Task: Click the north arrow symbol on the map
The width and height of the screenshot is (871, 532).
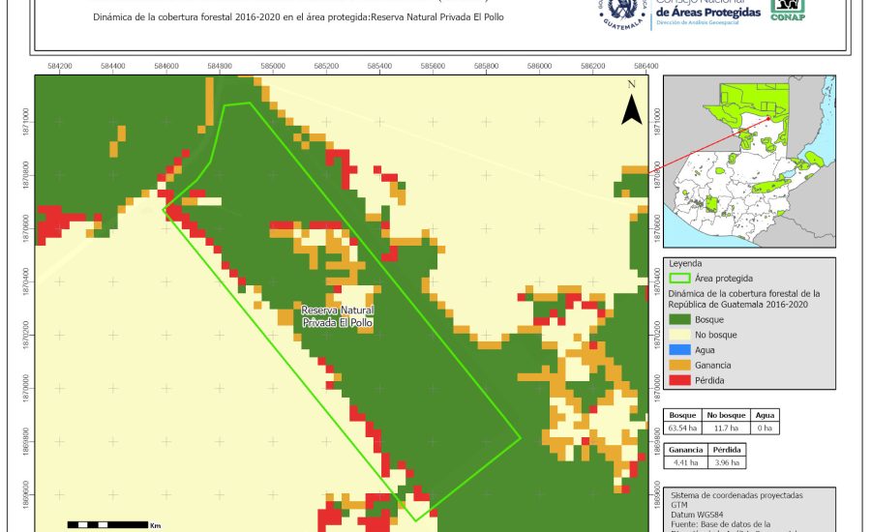Action: pos(631,104)
